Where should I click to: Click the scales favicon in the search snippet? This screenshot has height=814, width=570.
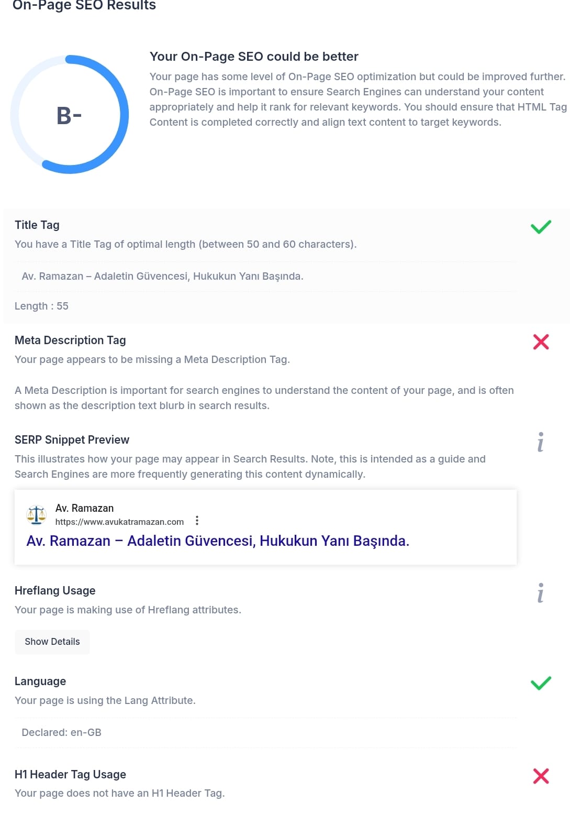(x=37, y=515)
